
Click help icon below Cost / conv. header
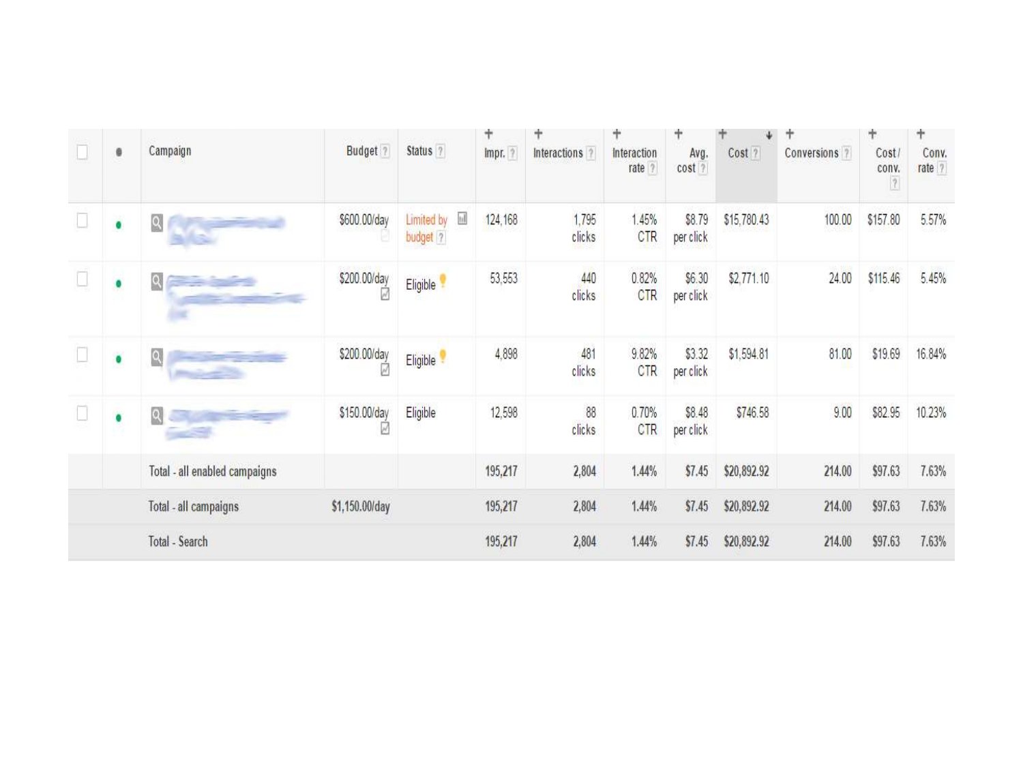894,183
